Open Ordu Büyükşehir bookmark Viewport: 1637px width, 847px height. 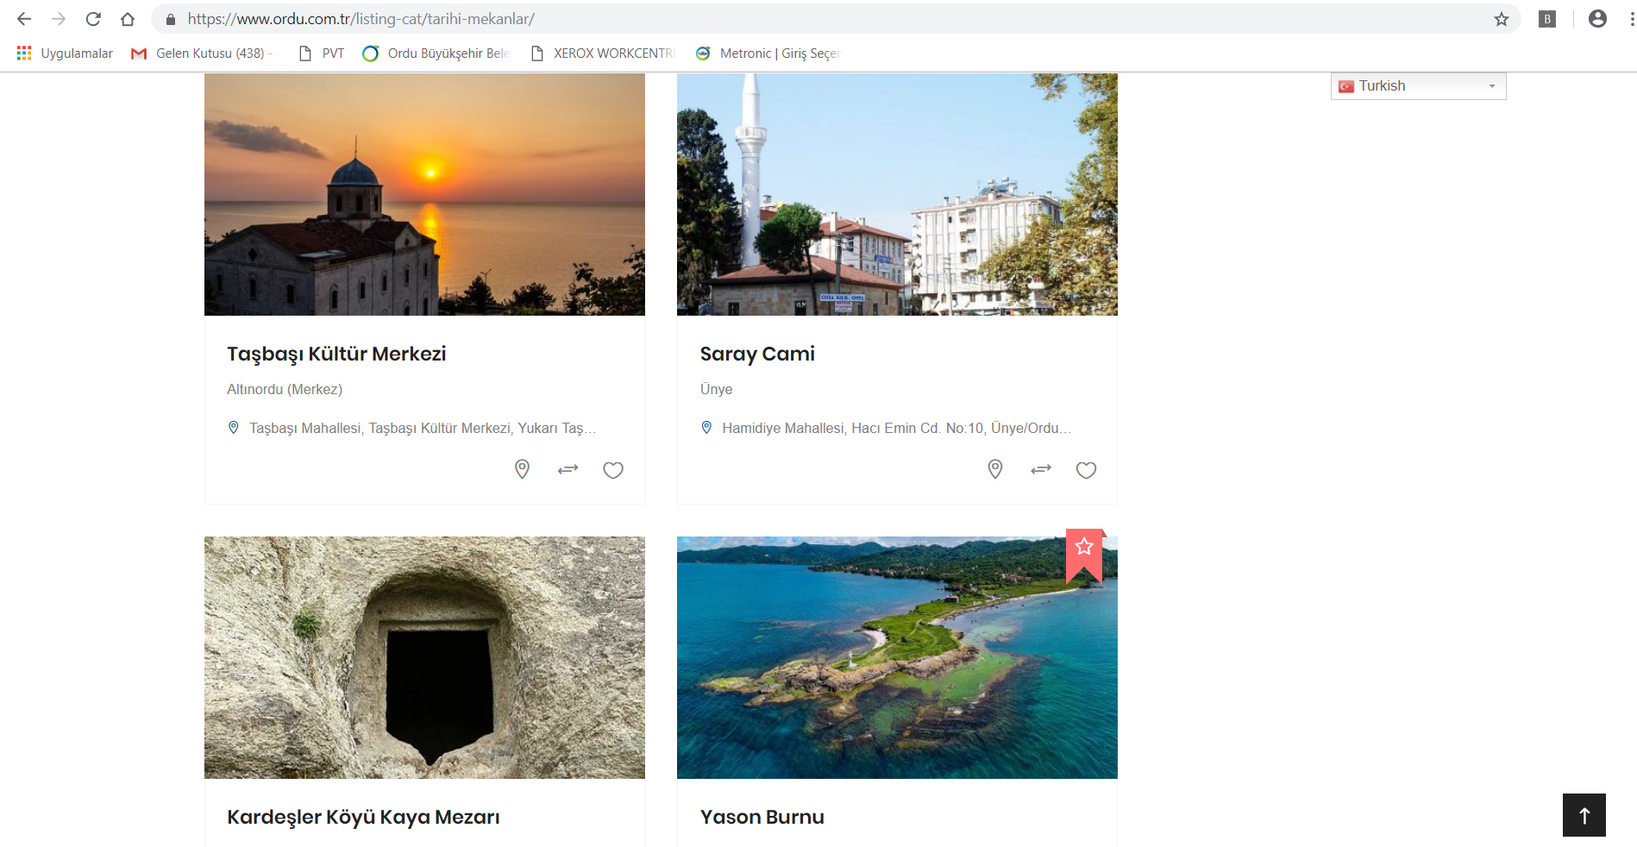[436, 53]
